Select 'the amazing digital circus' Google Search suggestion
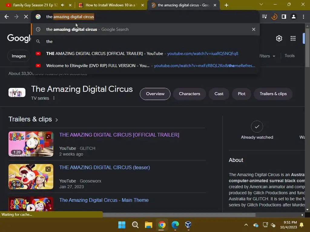The image size is (310, 232). (x=145, y=29)
